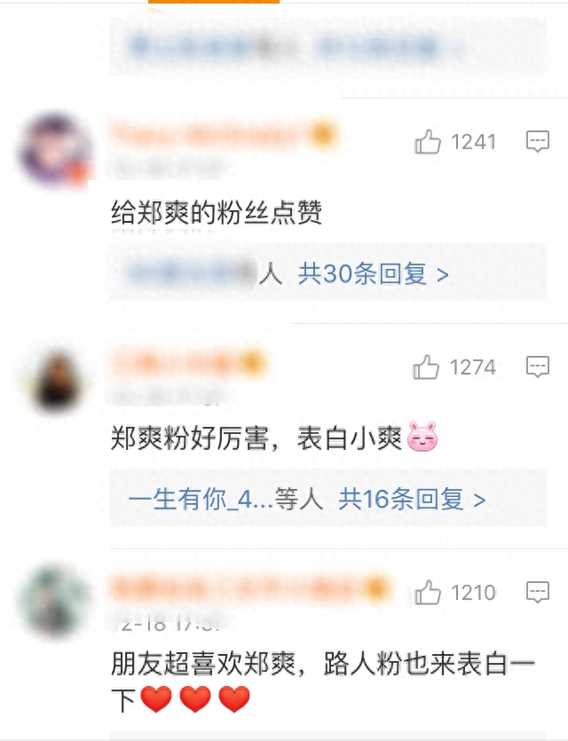This screenshot has height=741, width=568.
Task: Expand 共30条回复 replies
Action: click(373, 274)
